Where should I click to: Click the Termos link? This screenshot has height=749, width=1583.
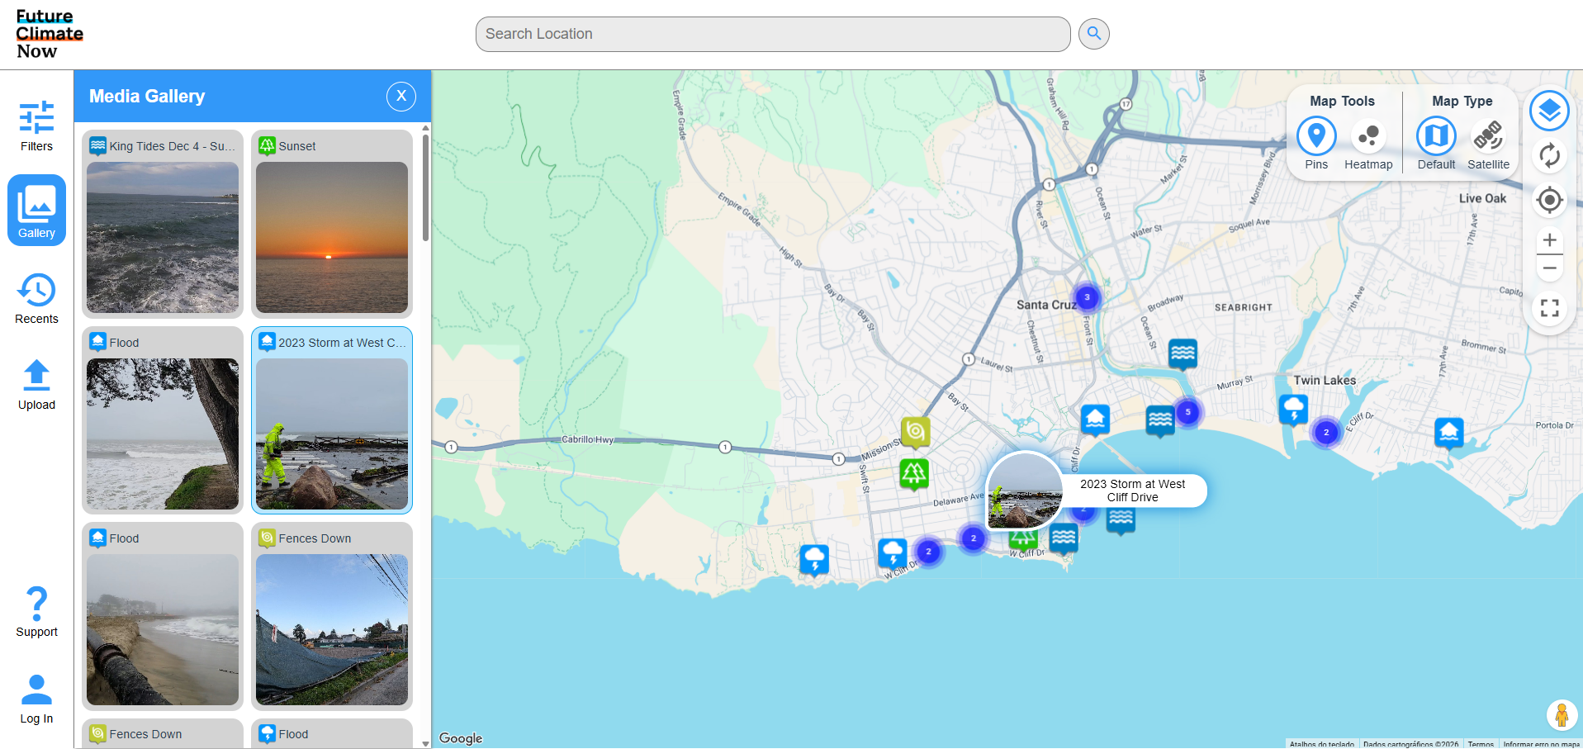coord(1481,744)
